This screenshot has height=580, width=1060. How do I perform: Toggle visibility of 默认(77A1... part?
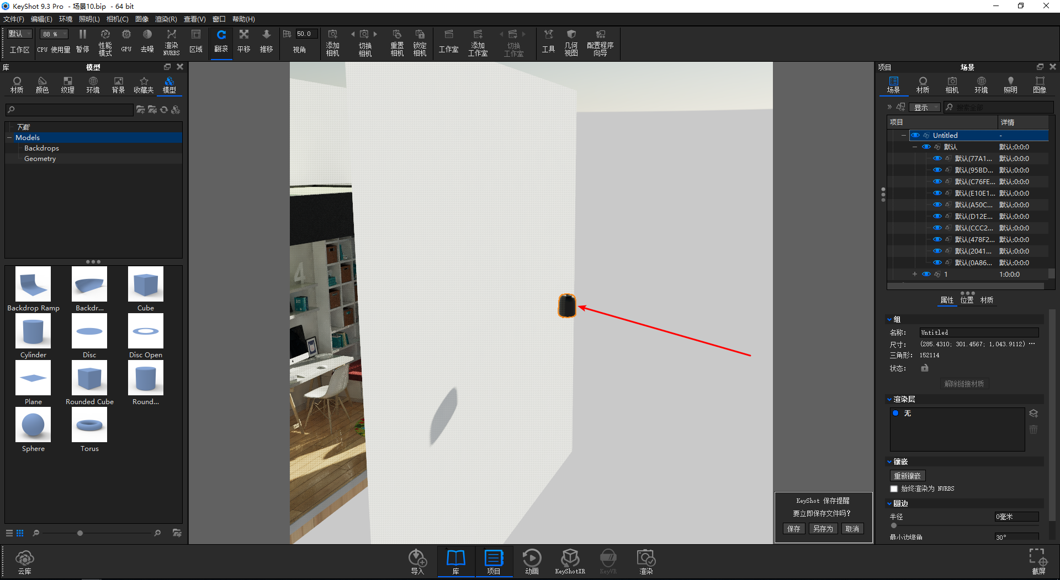pos(937,159)
